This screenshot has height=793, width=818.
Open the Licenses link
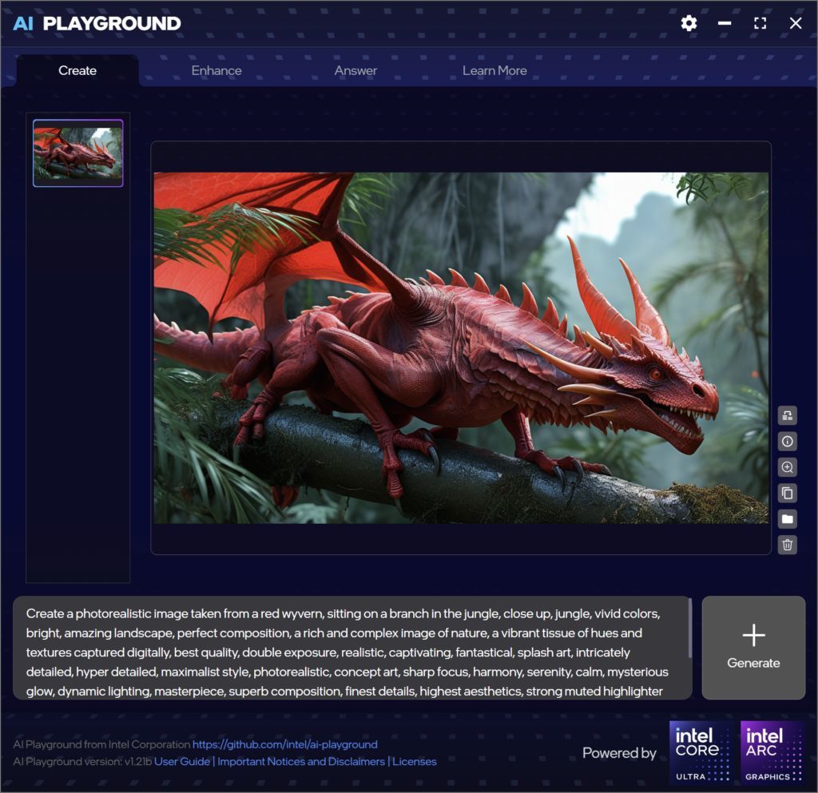[415, 761]
